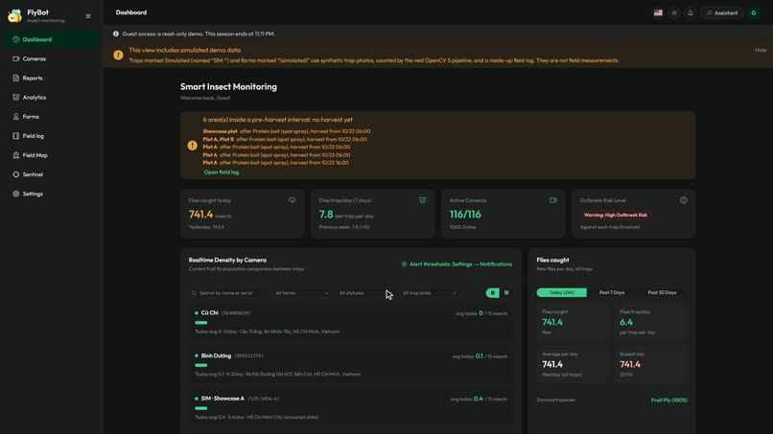Click the Showcase plot line in harvest alert
773x434 pixels.
click(287, 131)
